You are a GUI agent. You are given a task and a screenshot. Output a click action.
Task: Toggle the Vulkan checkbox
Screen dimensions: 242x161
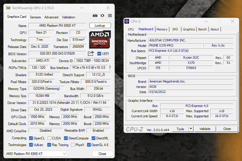point(31,145)
